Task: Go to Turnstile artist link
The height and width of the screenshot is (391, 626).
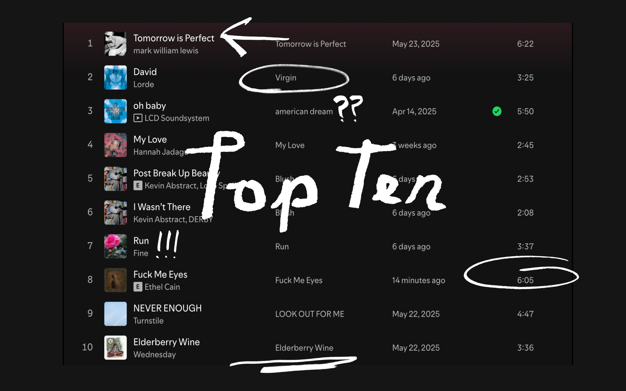Action: [148, 321]
